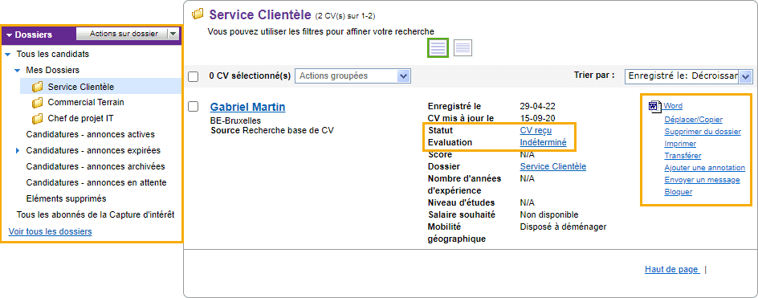758x298 pixels.
Task: Click the folder icon beside the page title
Action: pos(198,14)
